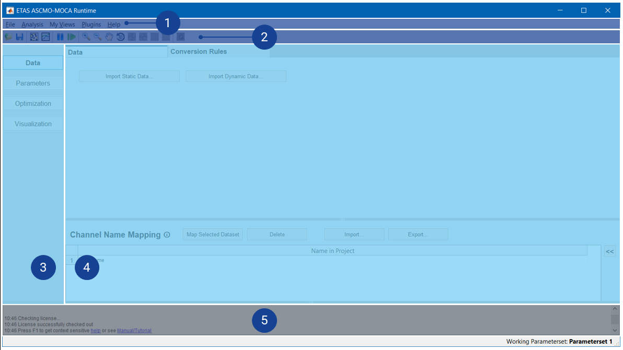
Task: Collapse panel using the << button
Action: click(x=609, y=252)
